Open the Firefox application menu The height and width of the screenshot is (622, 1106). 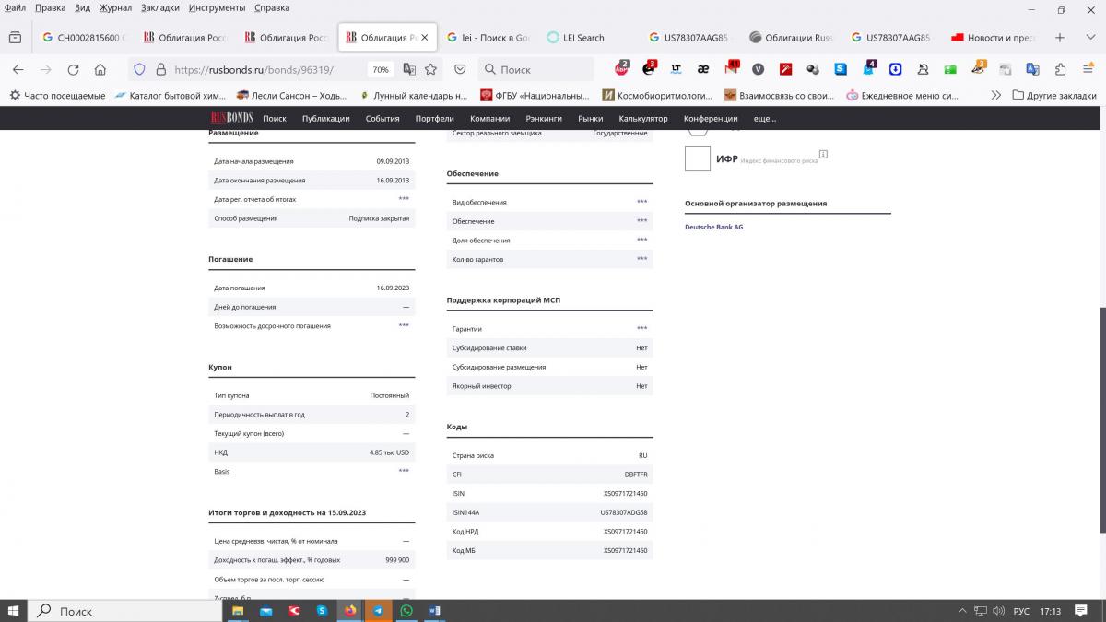1088,68
